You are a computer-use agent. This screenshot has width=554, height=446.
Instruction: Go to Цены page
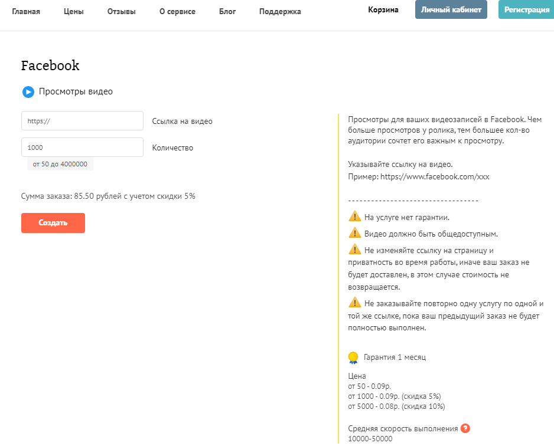[x=73, y=12]
